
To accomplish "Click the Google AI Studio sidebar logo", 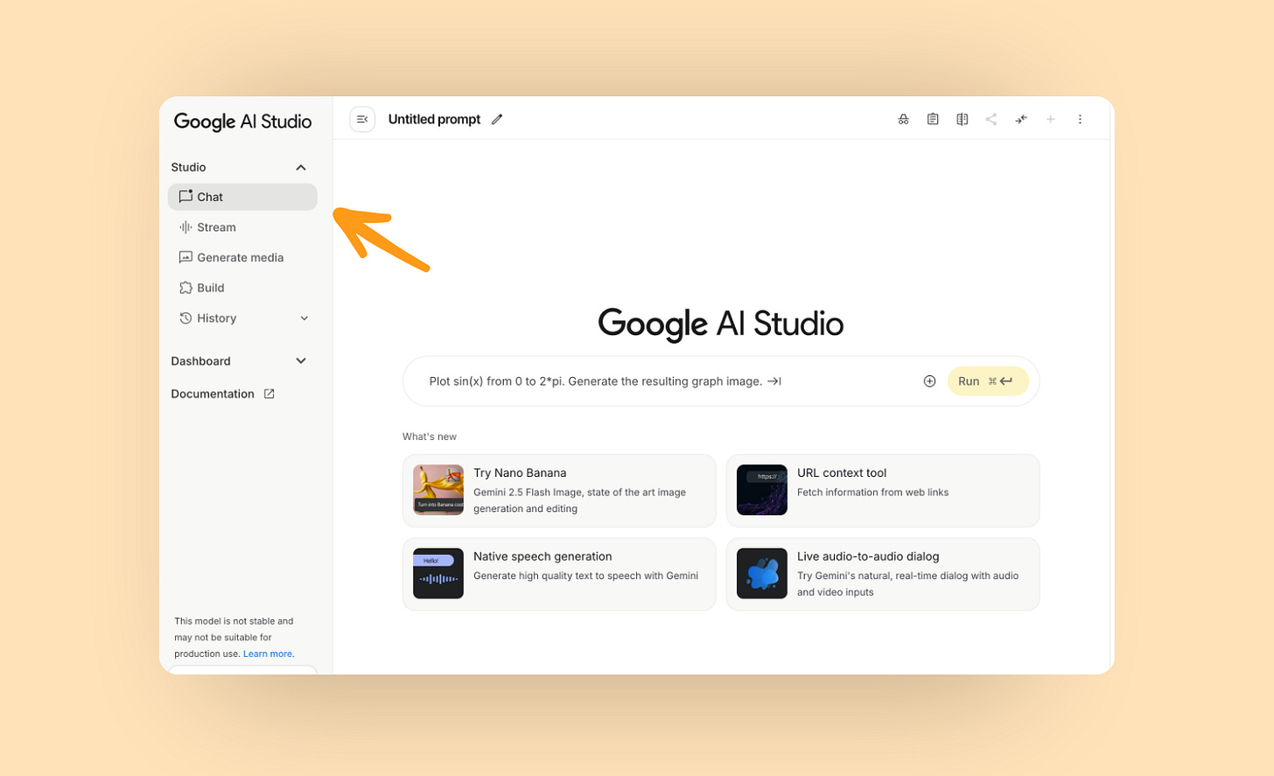I will click(x=242, y=122).
